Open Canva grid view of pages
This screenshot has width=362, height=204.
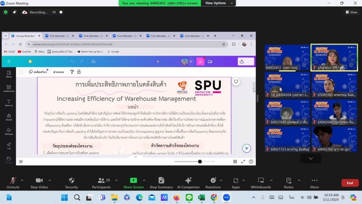pos(235,161)
